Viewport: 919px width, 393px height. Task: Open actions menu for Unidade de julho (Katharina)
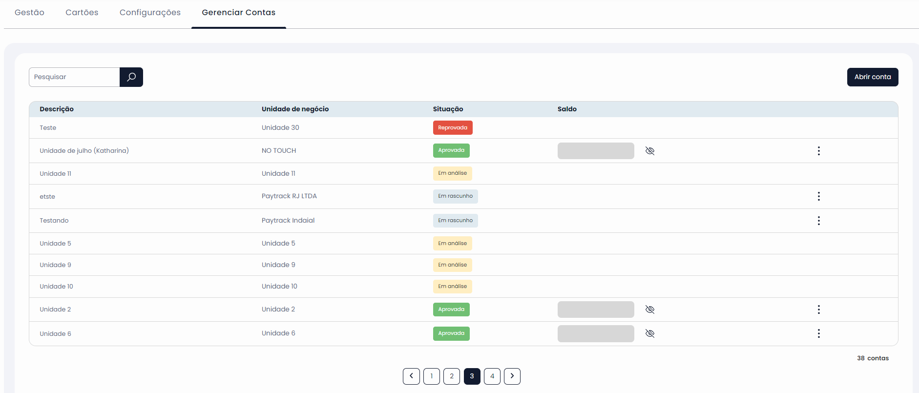coord(819,151)
